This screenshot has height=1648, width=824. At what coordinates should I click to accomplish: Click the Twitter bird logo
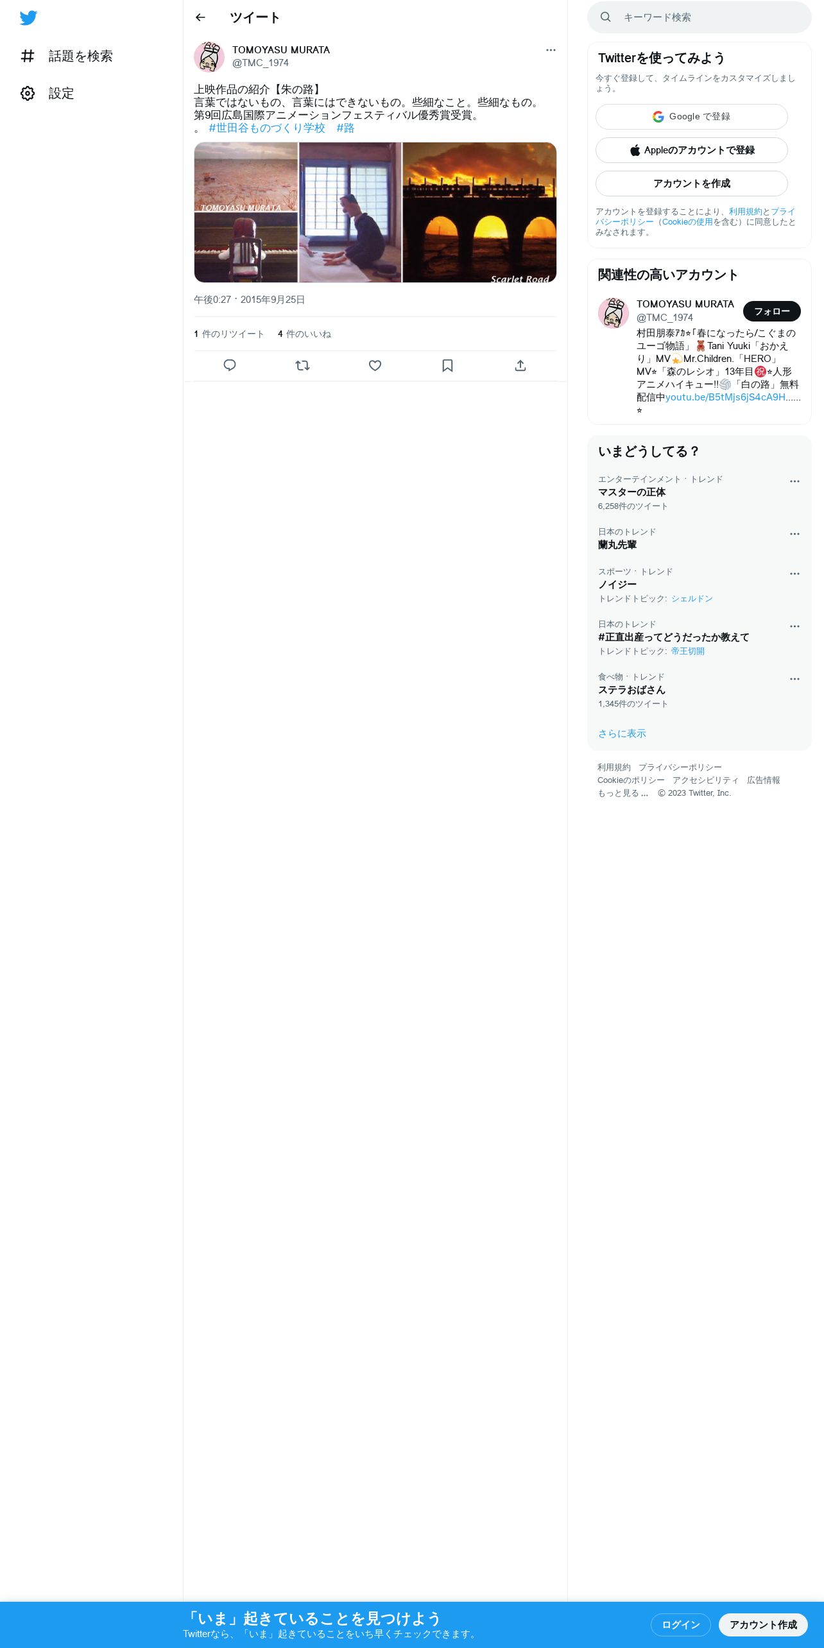tap(28, 18)
